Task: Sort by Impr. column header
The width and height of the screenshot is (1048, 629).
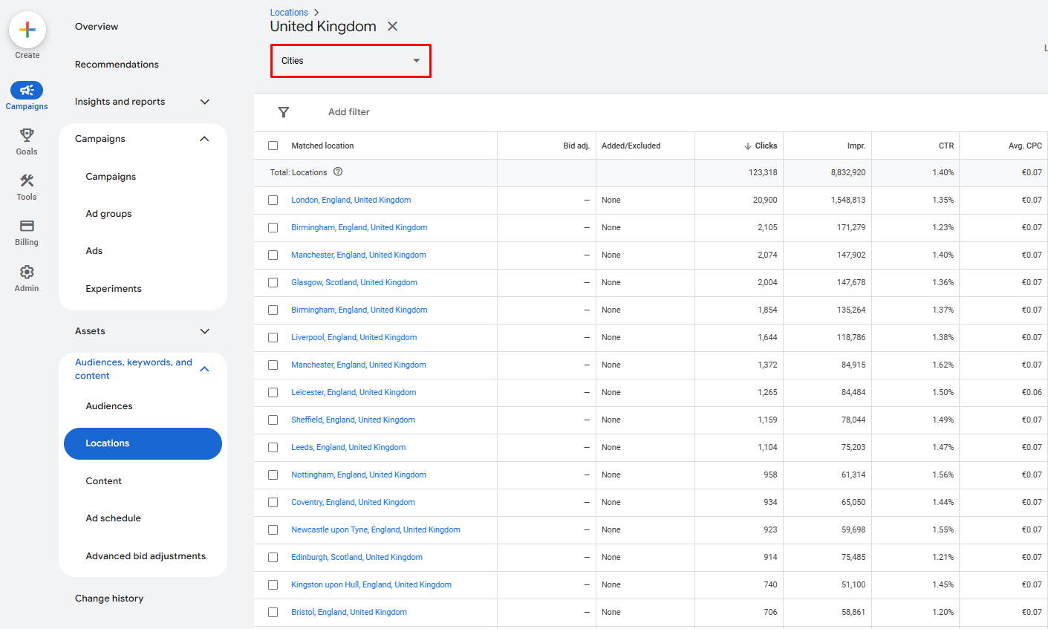Action: (x=856, y=146)
